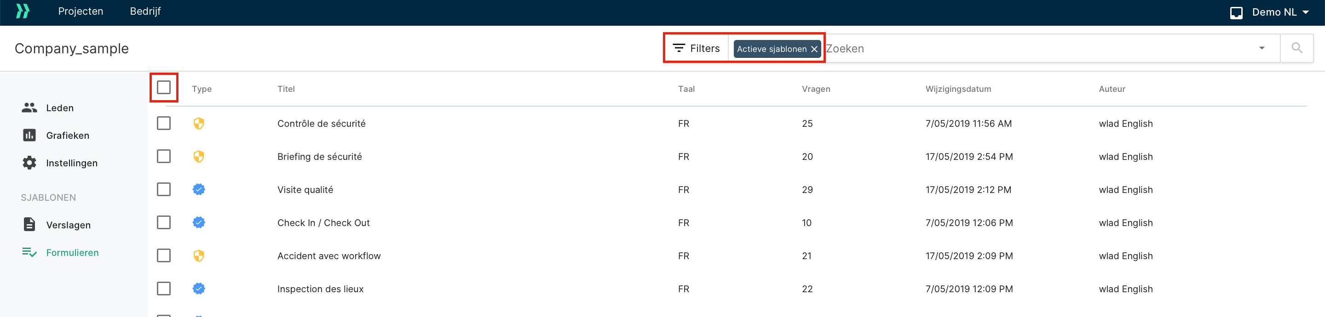Click the document icon beside Verslagen
1325x317 pixels.
click(29, 225)
